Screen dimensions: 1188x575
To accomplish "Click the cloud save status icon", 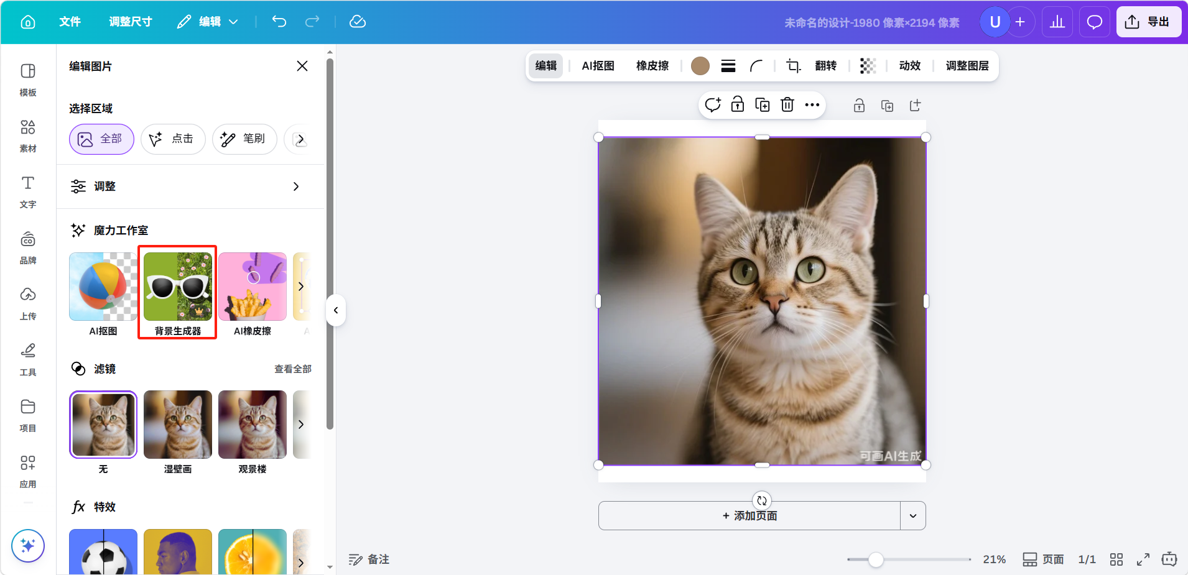I will coord(358,22).
